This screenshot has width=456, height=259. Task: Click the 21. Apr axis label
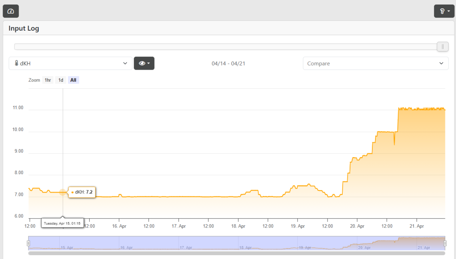(417, 226)
